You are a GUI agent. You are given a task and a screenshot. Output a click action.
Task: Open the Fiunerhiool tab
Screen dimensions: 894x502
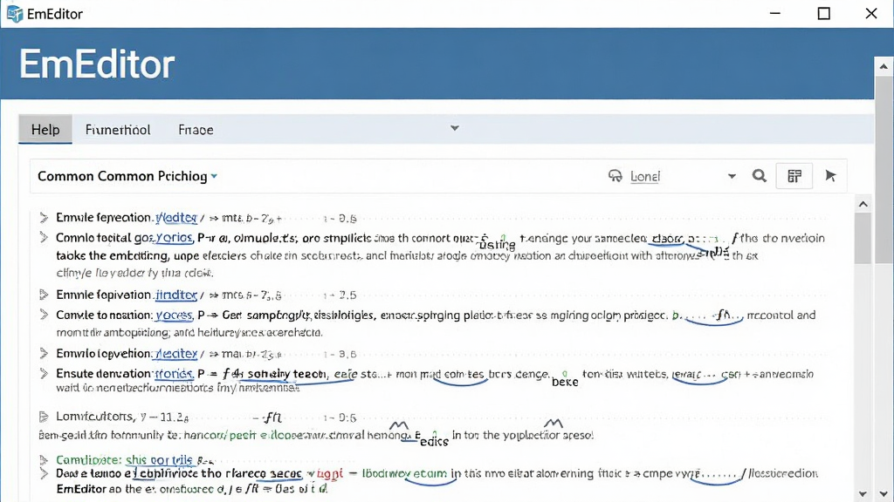(x=118, y=130)
